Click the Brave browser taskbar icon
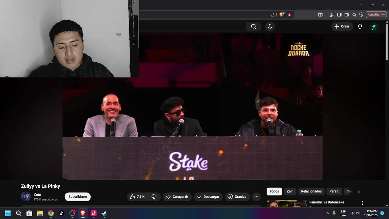 pos(83,213)
